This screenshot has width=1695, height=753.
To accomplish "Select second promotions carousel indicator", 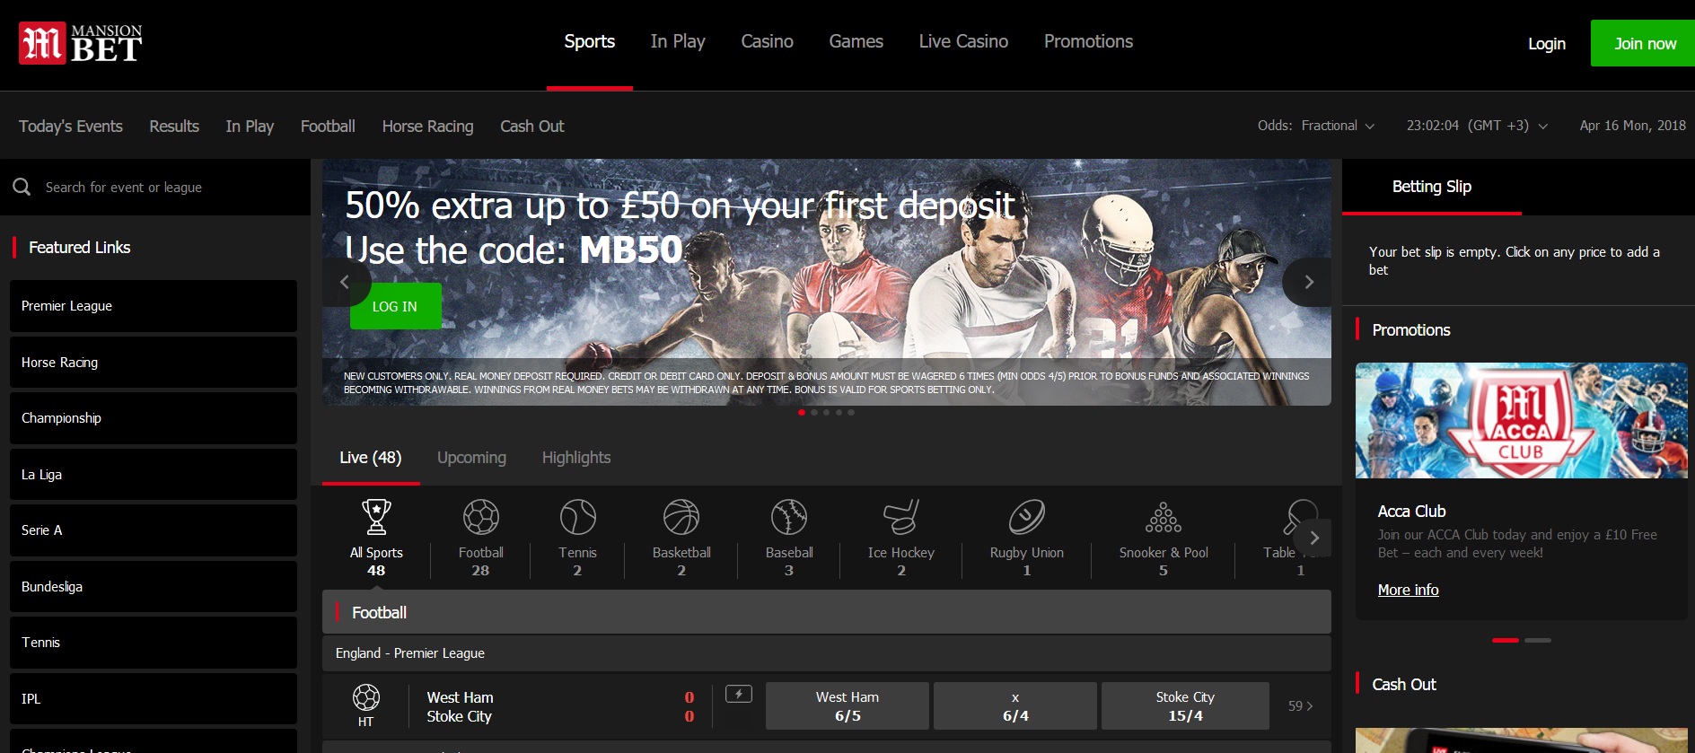I will (1538, 640).
